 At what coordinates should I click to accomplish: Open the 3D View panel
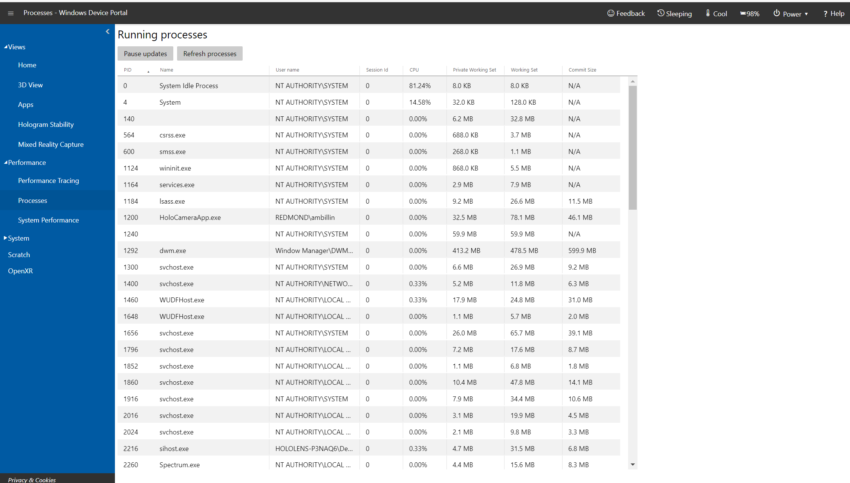point(30,85)
